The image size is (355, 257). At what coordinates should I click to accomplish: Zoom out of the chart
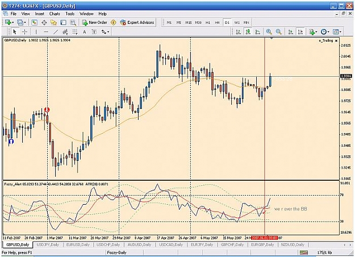click(x=279, y=32)
